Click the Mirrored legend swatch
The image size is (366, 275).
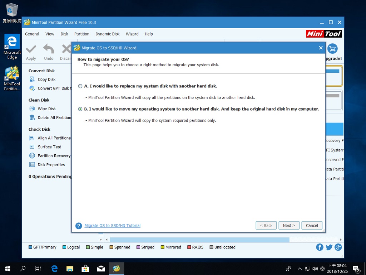(163, 247)
